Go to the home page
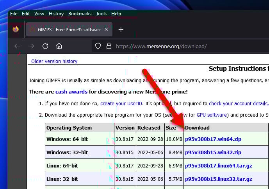Screen dimensions: 269x189 [x=59, y=46]
